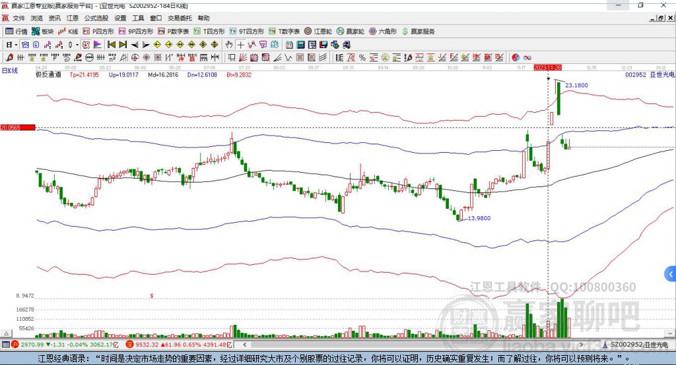Open the 江恩 menu
676x365 pixels.
click(73, 18)
